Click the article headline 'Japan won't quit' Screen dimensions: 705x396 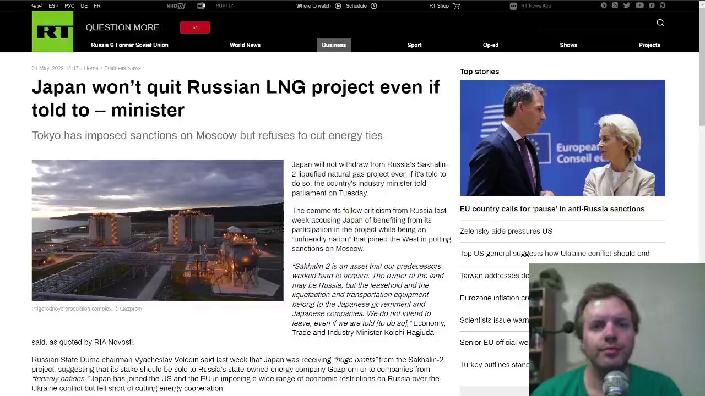236,98
